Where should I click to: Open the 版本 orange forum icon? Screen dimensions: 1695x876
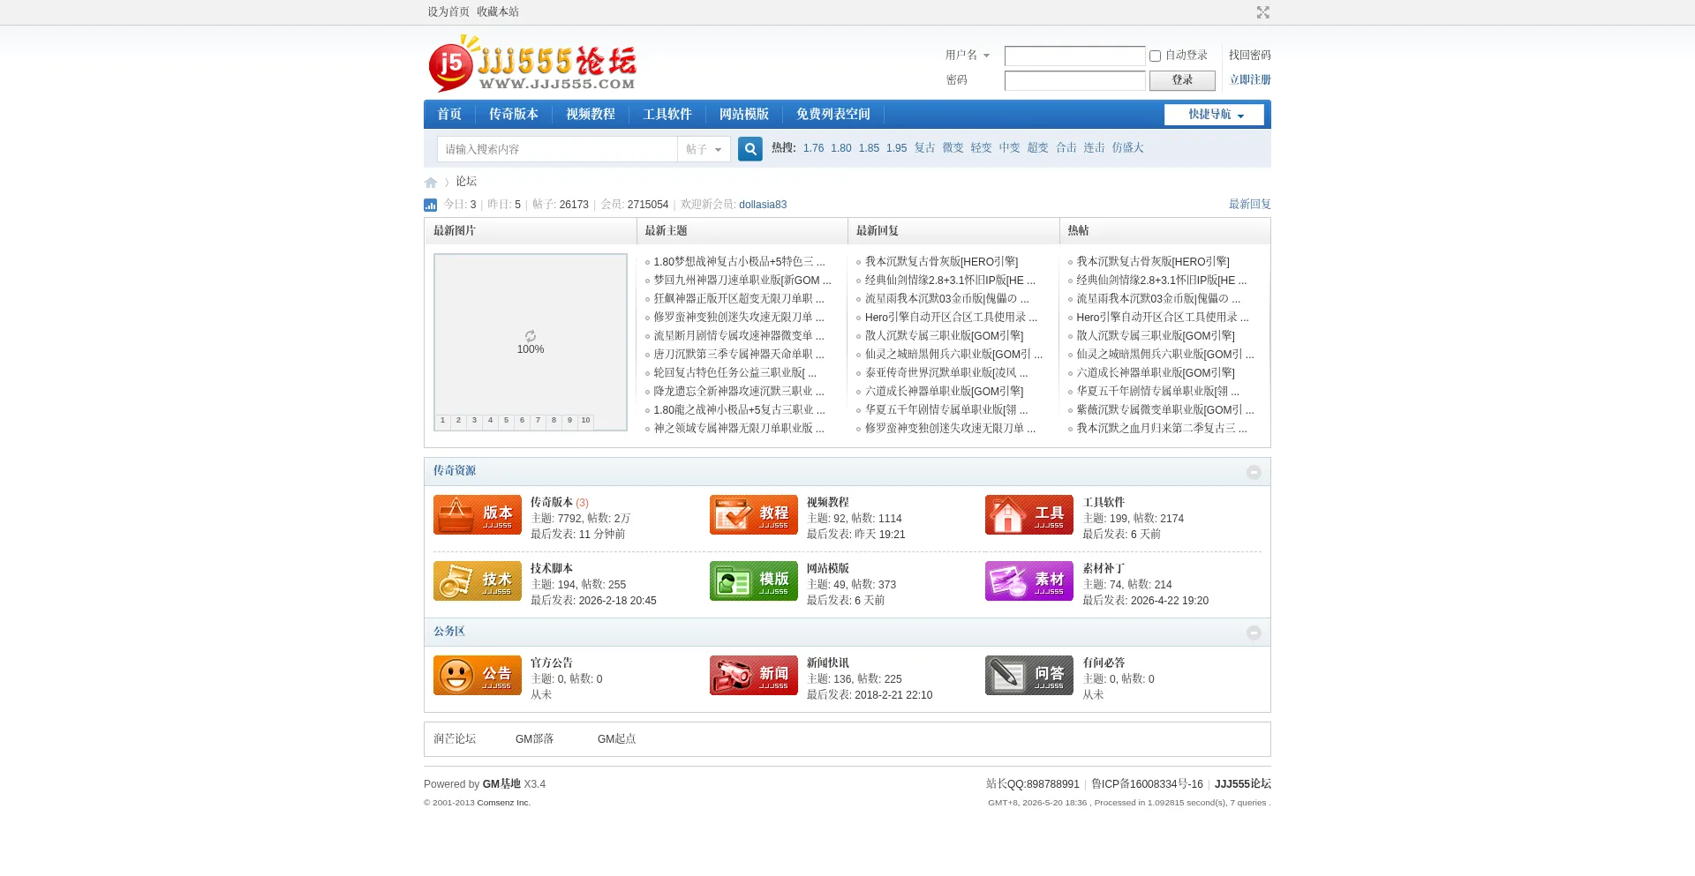478,515
